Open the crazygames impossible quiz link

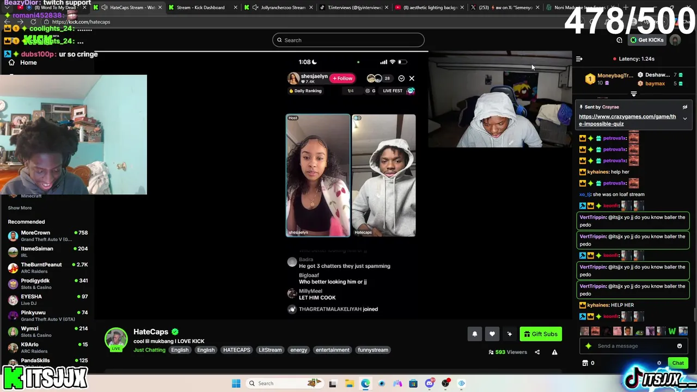point(627,120)
